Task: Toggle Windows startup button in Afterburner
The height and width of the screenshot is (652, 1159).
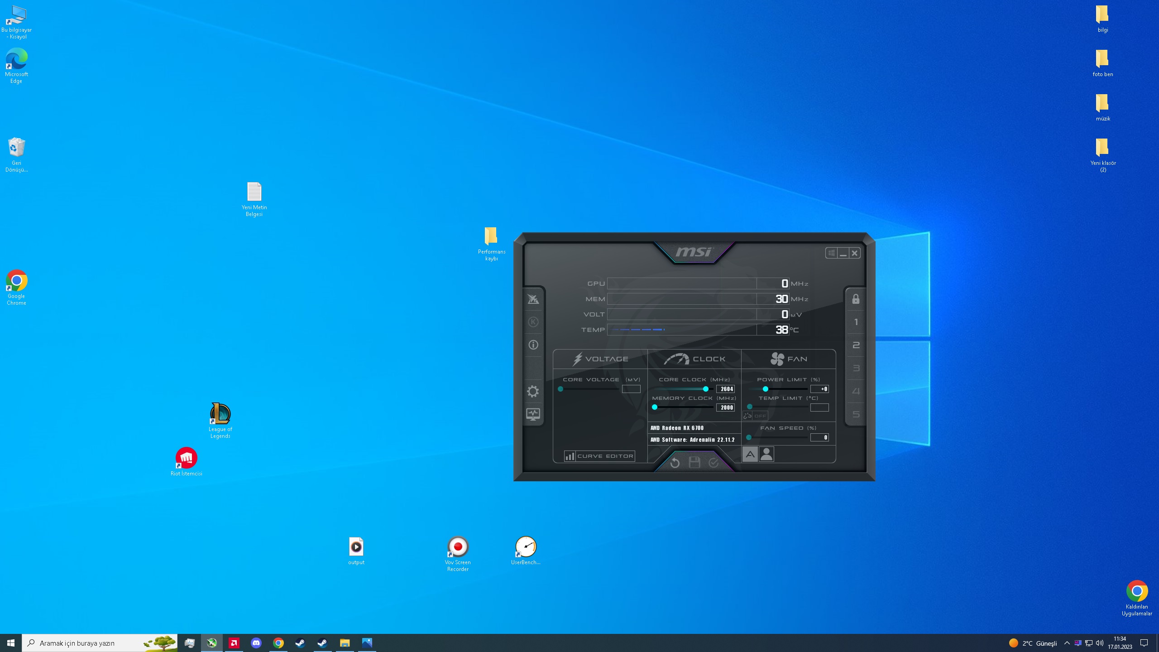Action: click(x=831, y=253)
